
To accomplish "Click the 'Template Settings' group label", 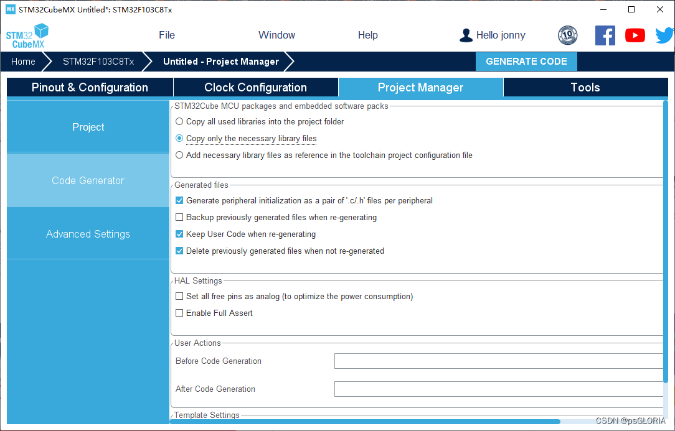I will pyautogui.click(x=207, y=415).
